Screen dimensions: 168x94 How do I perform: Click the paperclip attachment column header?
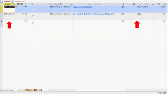pos(123,4)
